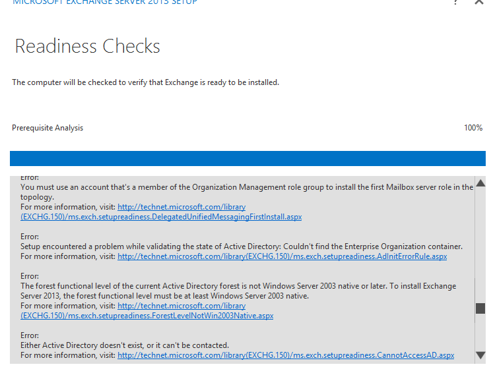Image resolution: width=491 pixels, height=375 pixels.
Task: Select the Active Directory doesn't exist error text
Action: point(125,345)
